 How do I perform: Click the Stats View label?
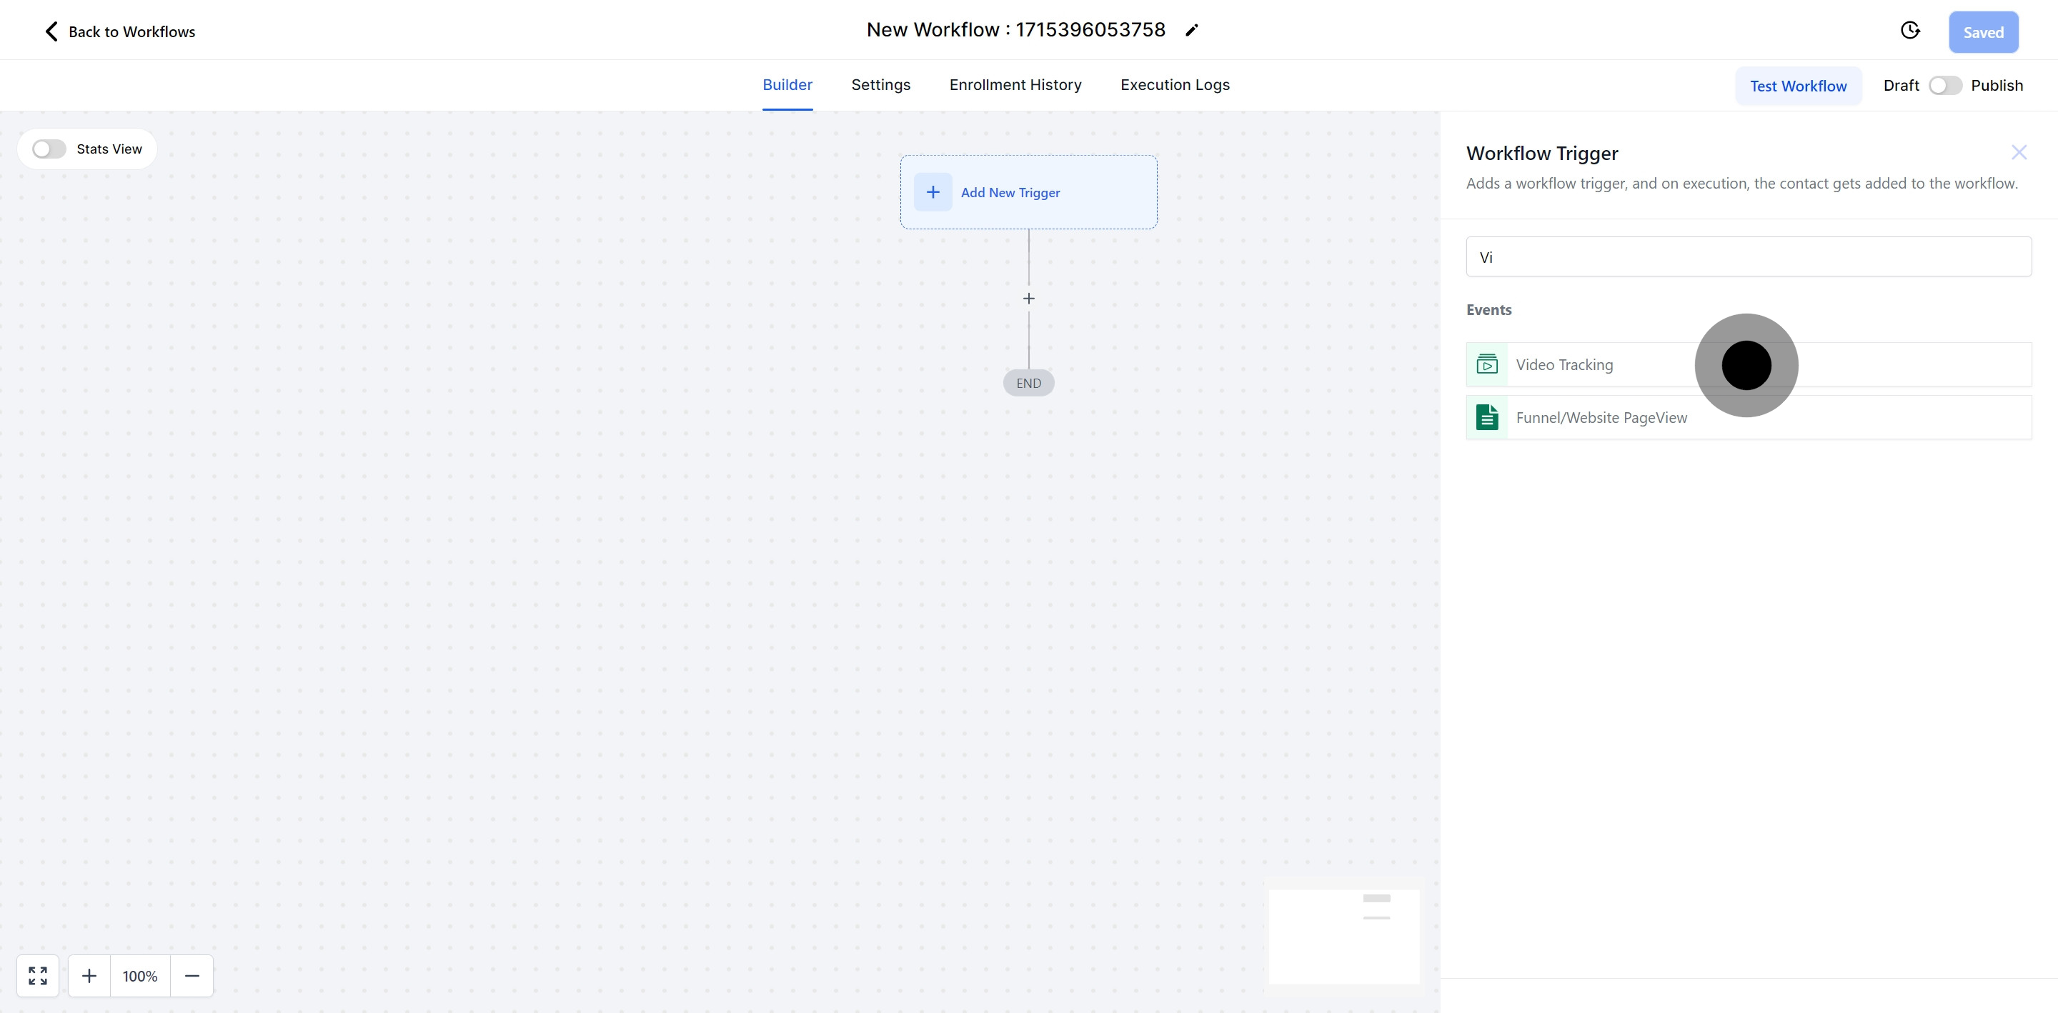click(109, 149)
